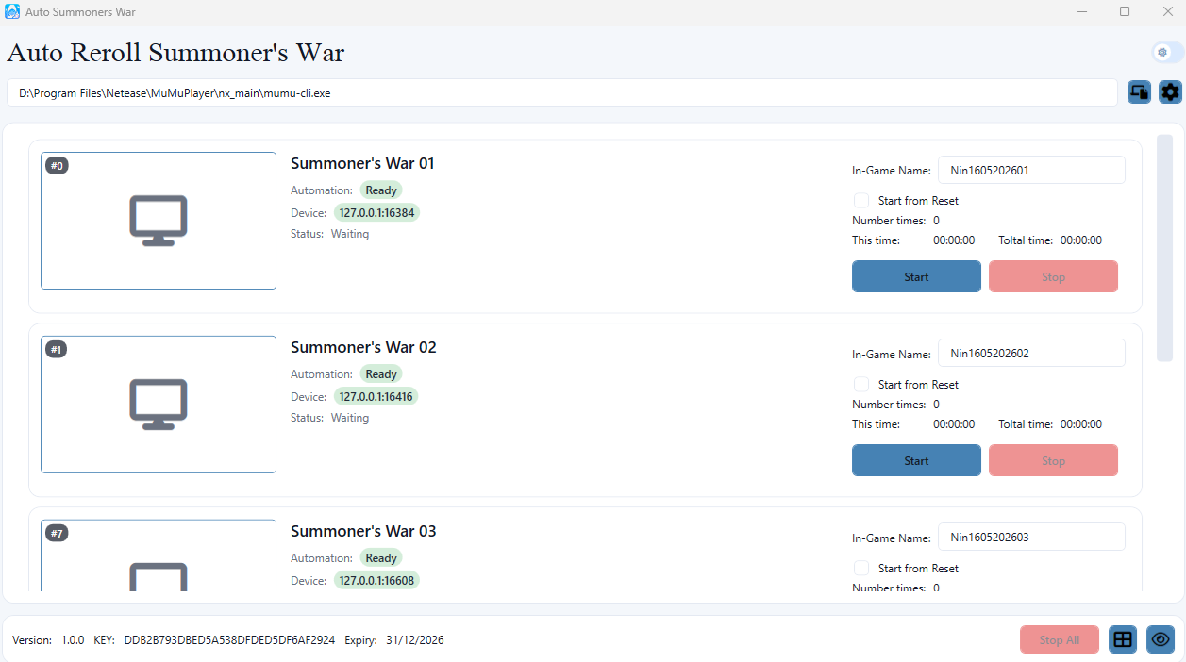Select the Summoner's War 03 title
This screenshot has height=662, width=1186.
coord(363,532)
